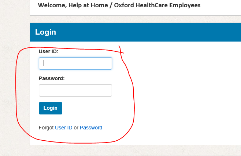Click empty white area right of login form

(x=185, y=92)
